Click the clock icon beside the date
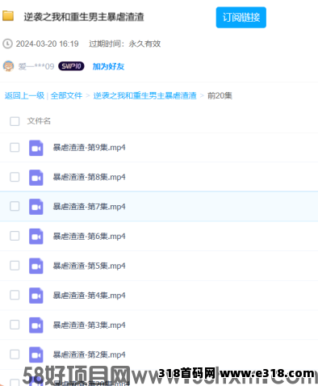The image size is (318, 386). [x=7, y=44]
